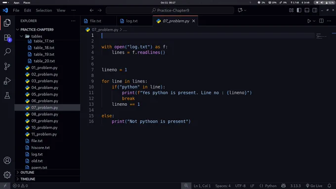
Task: Open the remote window indicator
Action: [5, 186]
